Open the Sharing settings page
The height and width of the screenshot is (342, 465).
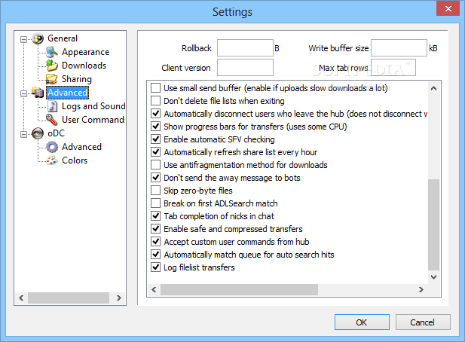point(77,79)
